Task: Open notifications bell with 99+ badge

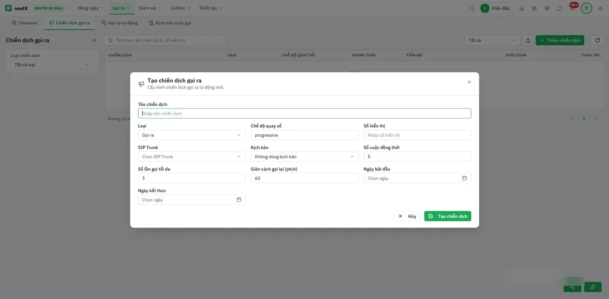Action: (x=572, y=8)
